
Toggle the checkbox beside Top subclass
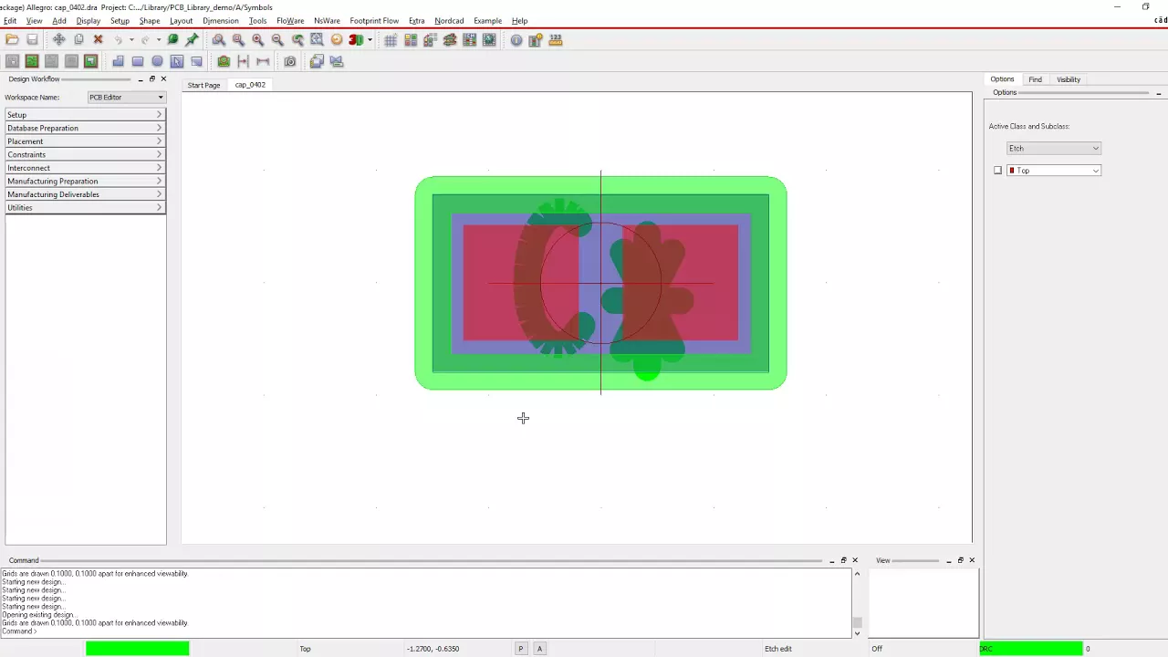[997, 171]
